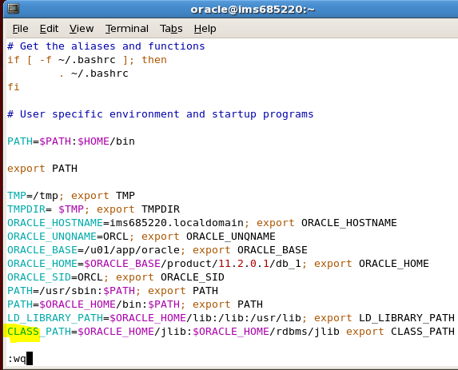Click the ORACLE_BASE=/u01/app/oracle text
The height and width of the screenshot is (370, 458).
pyautogui.click(x=94, y=250)
